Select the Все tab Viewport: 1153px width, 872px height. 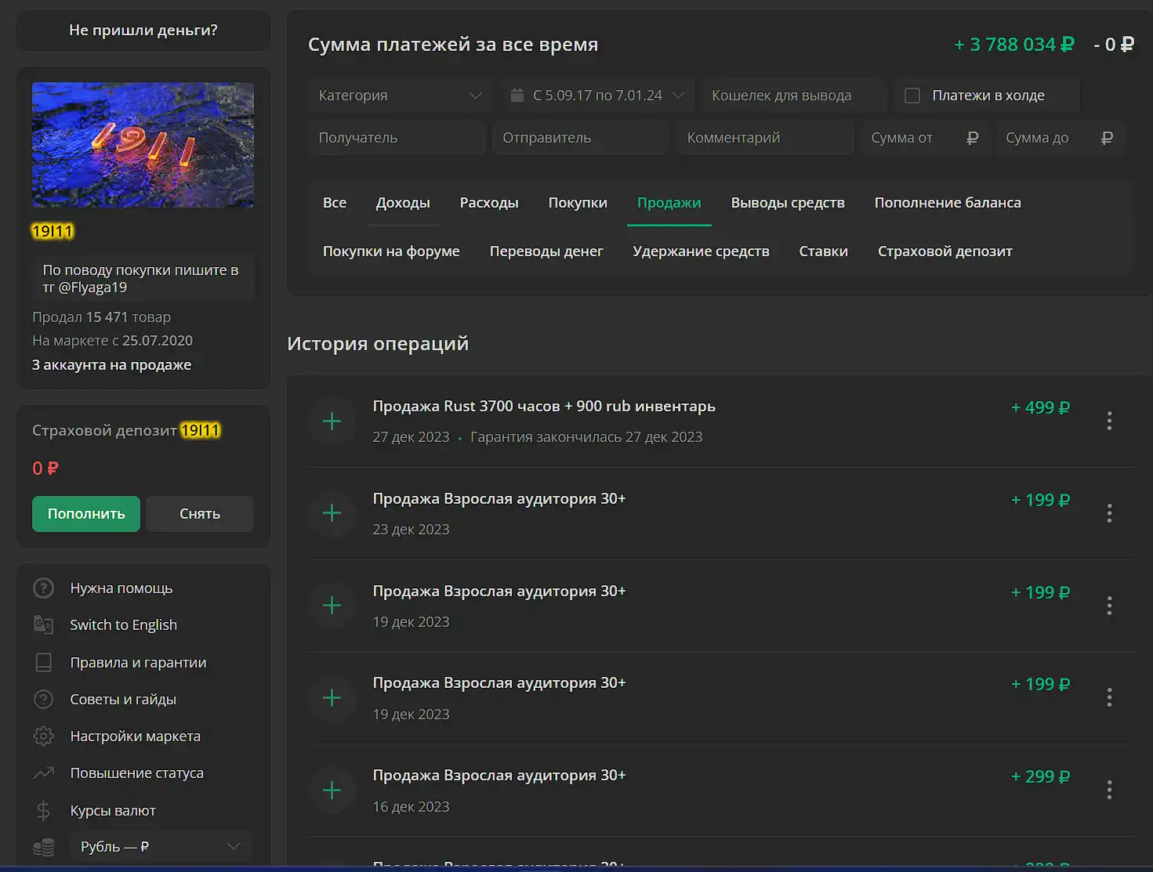click(x=335, y=203)
